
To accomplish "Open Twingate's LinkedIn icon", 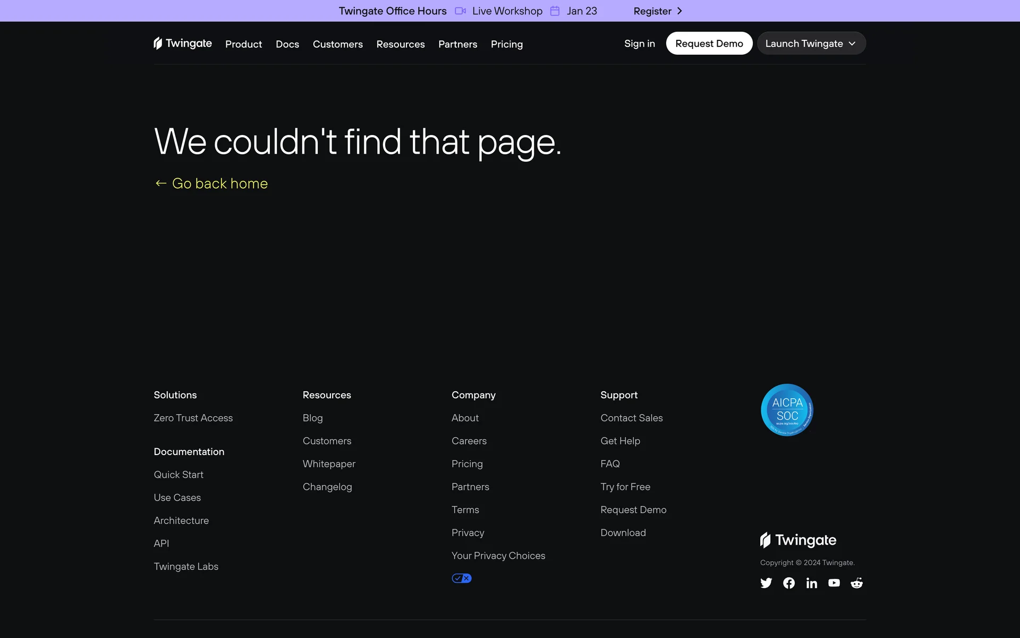I will click(x=811, y=583).
